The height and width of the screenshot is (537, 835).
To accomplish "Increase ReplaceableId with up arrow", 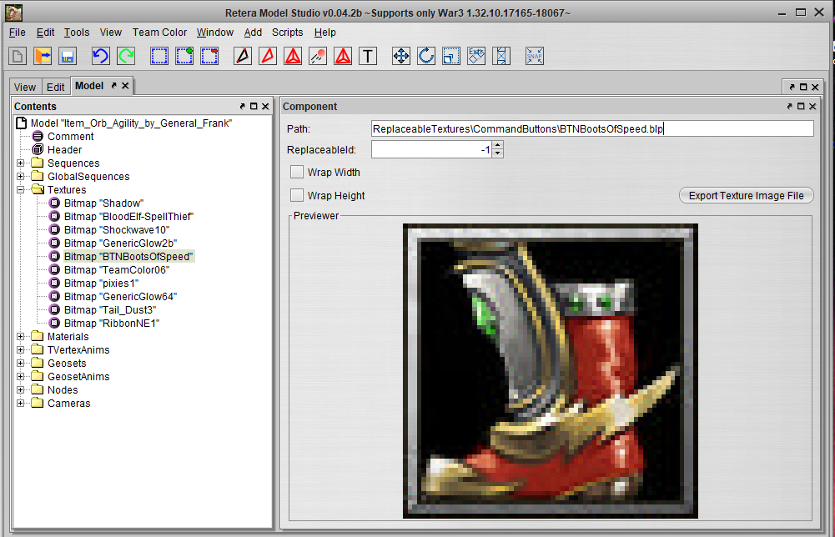I will coord(497,145).
